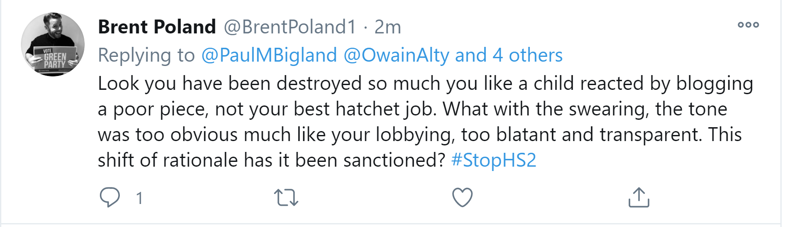Image resolution: width=786 pixels, height=227 pixels.
Task: Open the 2m tweet timestamp
Action: (388, 27)
